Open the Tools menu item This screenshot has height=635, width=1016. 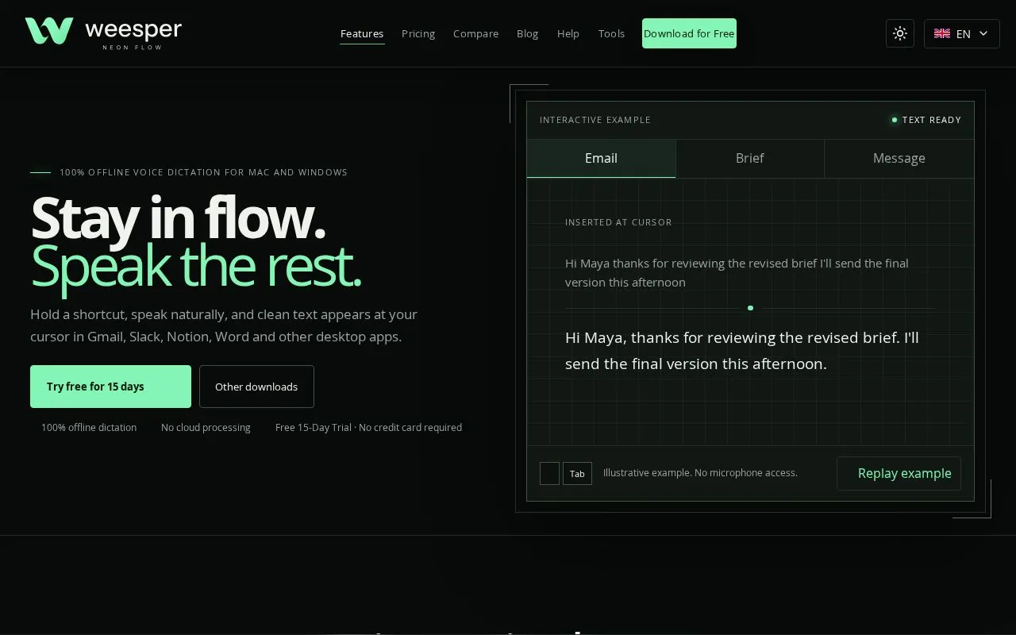coord(611,33)
